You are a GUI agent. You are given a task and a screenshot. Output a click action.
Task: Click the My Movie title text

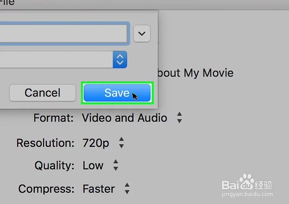[x=208, y=73]
